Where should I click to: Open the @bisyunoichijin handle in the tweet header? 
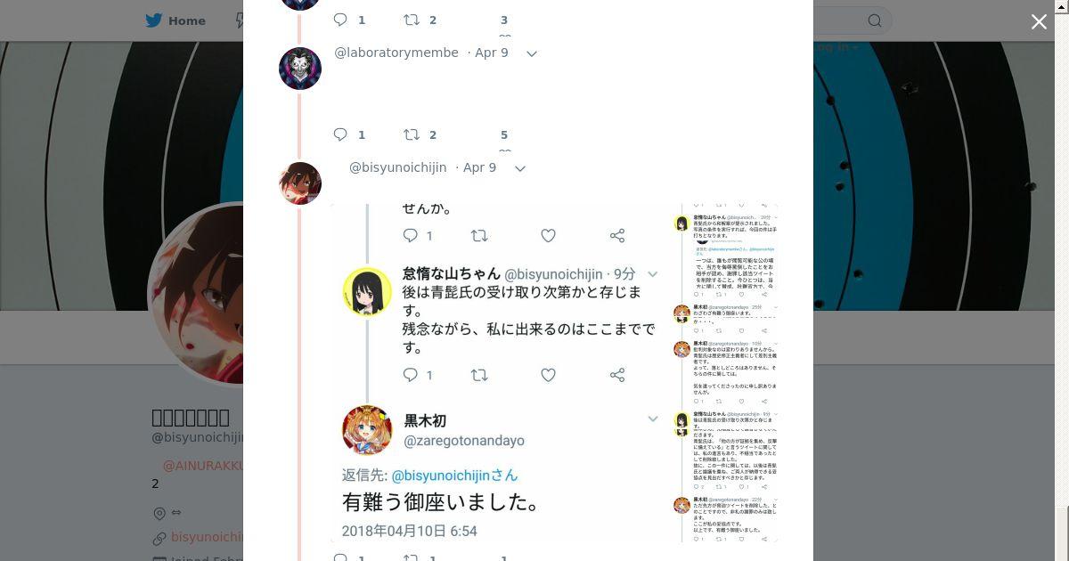[398, 167]
